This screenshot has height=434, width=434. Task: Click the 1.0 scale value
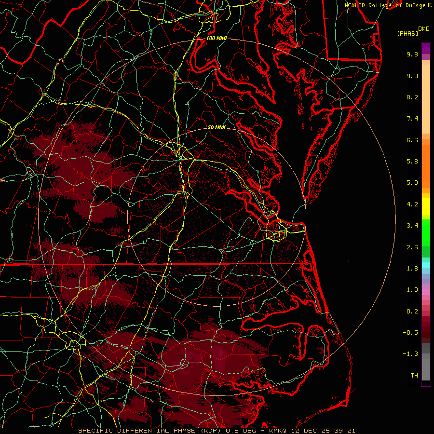point(412,290)
